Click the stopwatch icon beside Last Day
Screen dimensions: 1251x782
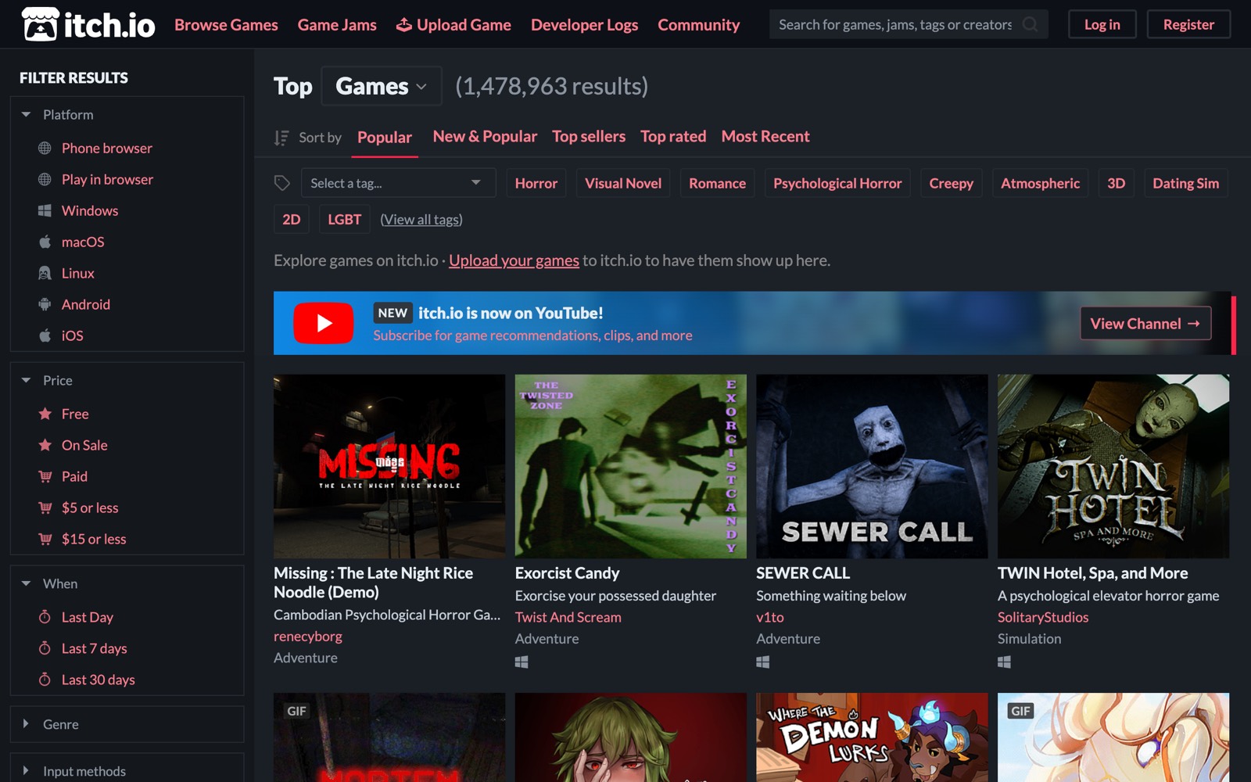tap(45, 617)
